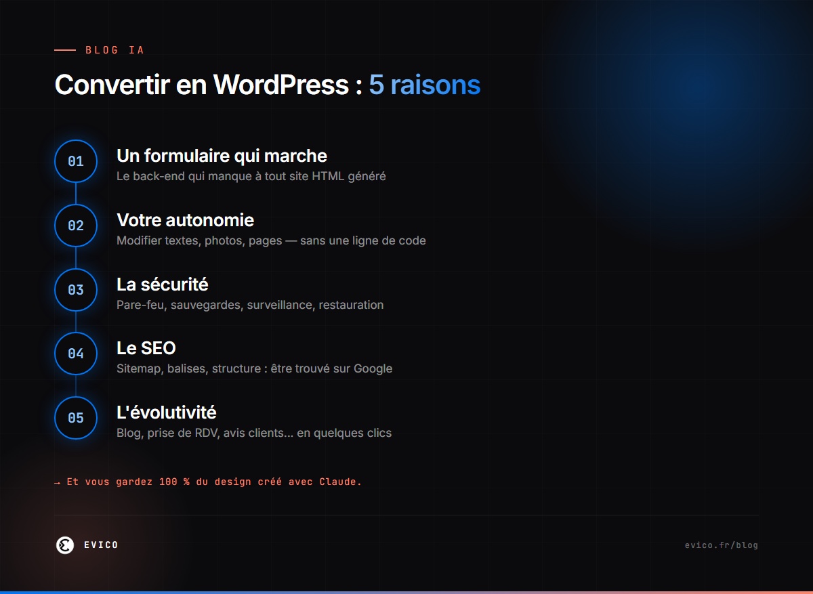Click 'Modifier textes, photos, pages' description
The width and height of the screenshot is (813, 594).
point(271,240)
